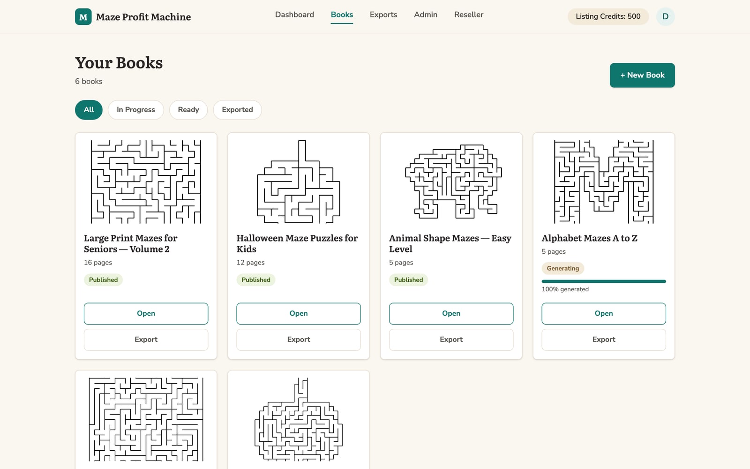Click the '100% generated' progress label
The height and width of the screenshot is (469, 750).
pos(565,289)
